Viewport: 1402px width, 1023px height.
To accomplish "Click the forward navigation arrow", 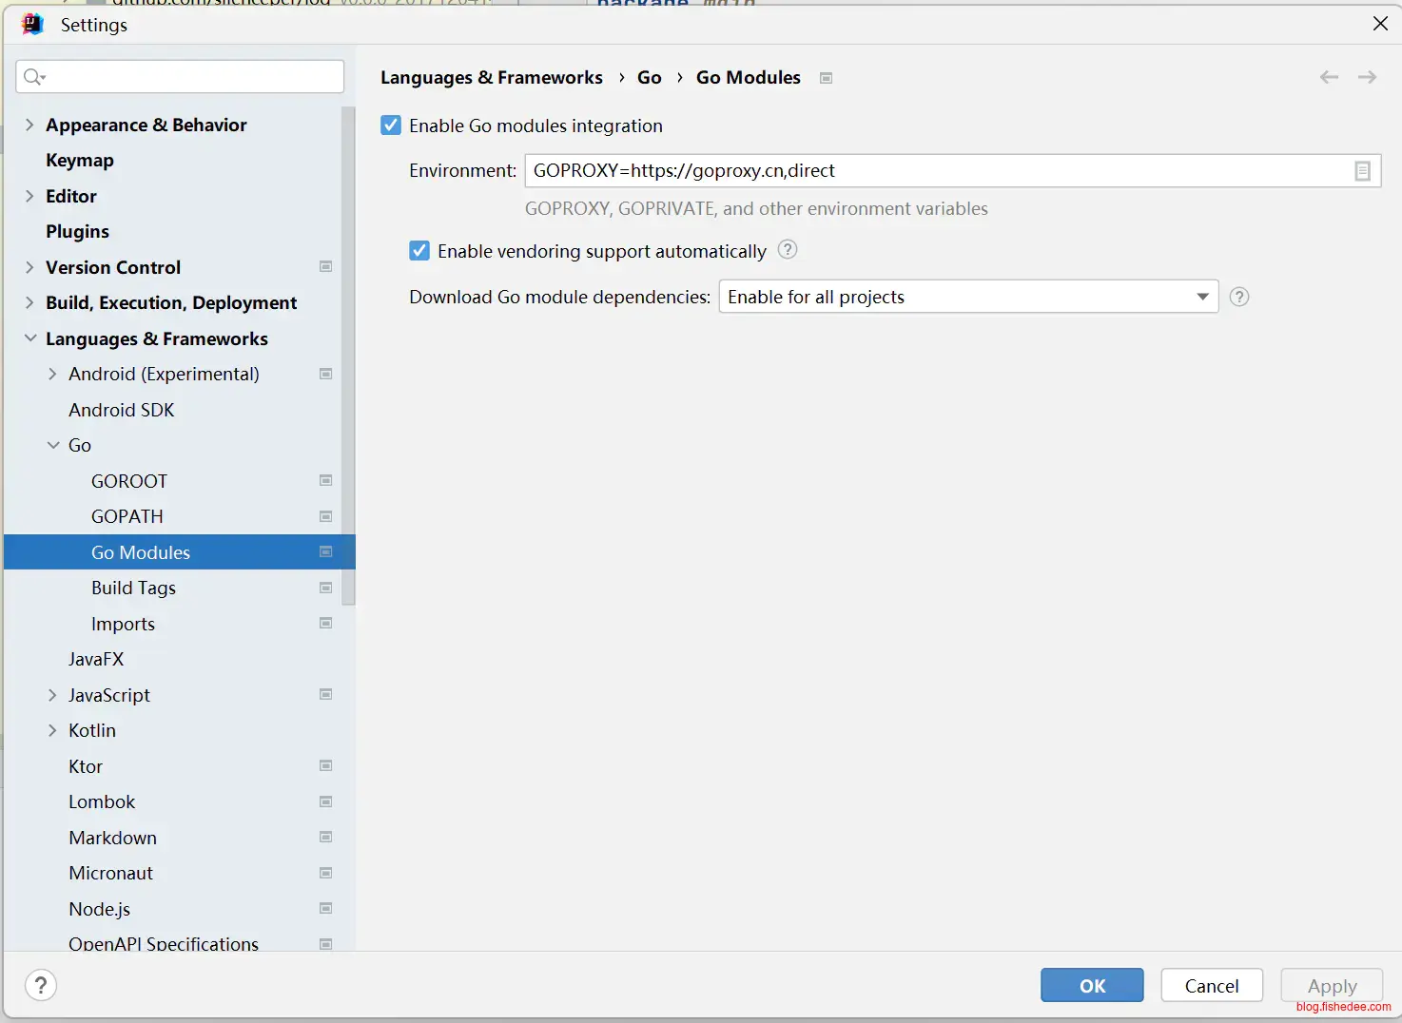I will pyautogui.click(x=1367, y=77).
